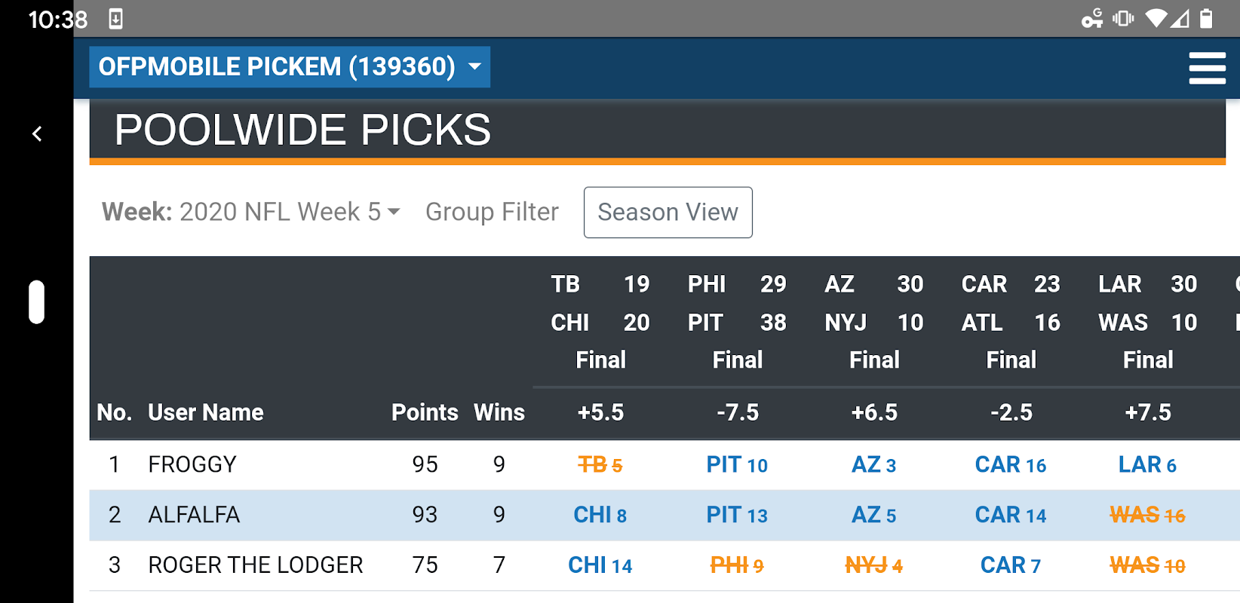
Task: Expand the OFPMOBILE PICKEM pool dropdown
Action: coord(290,67)
